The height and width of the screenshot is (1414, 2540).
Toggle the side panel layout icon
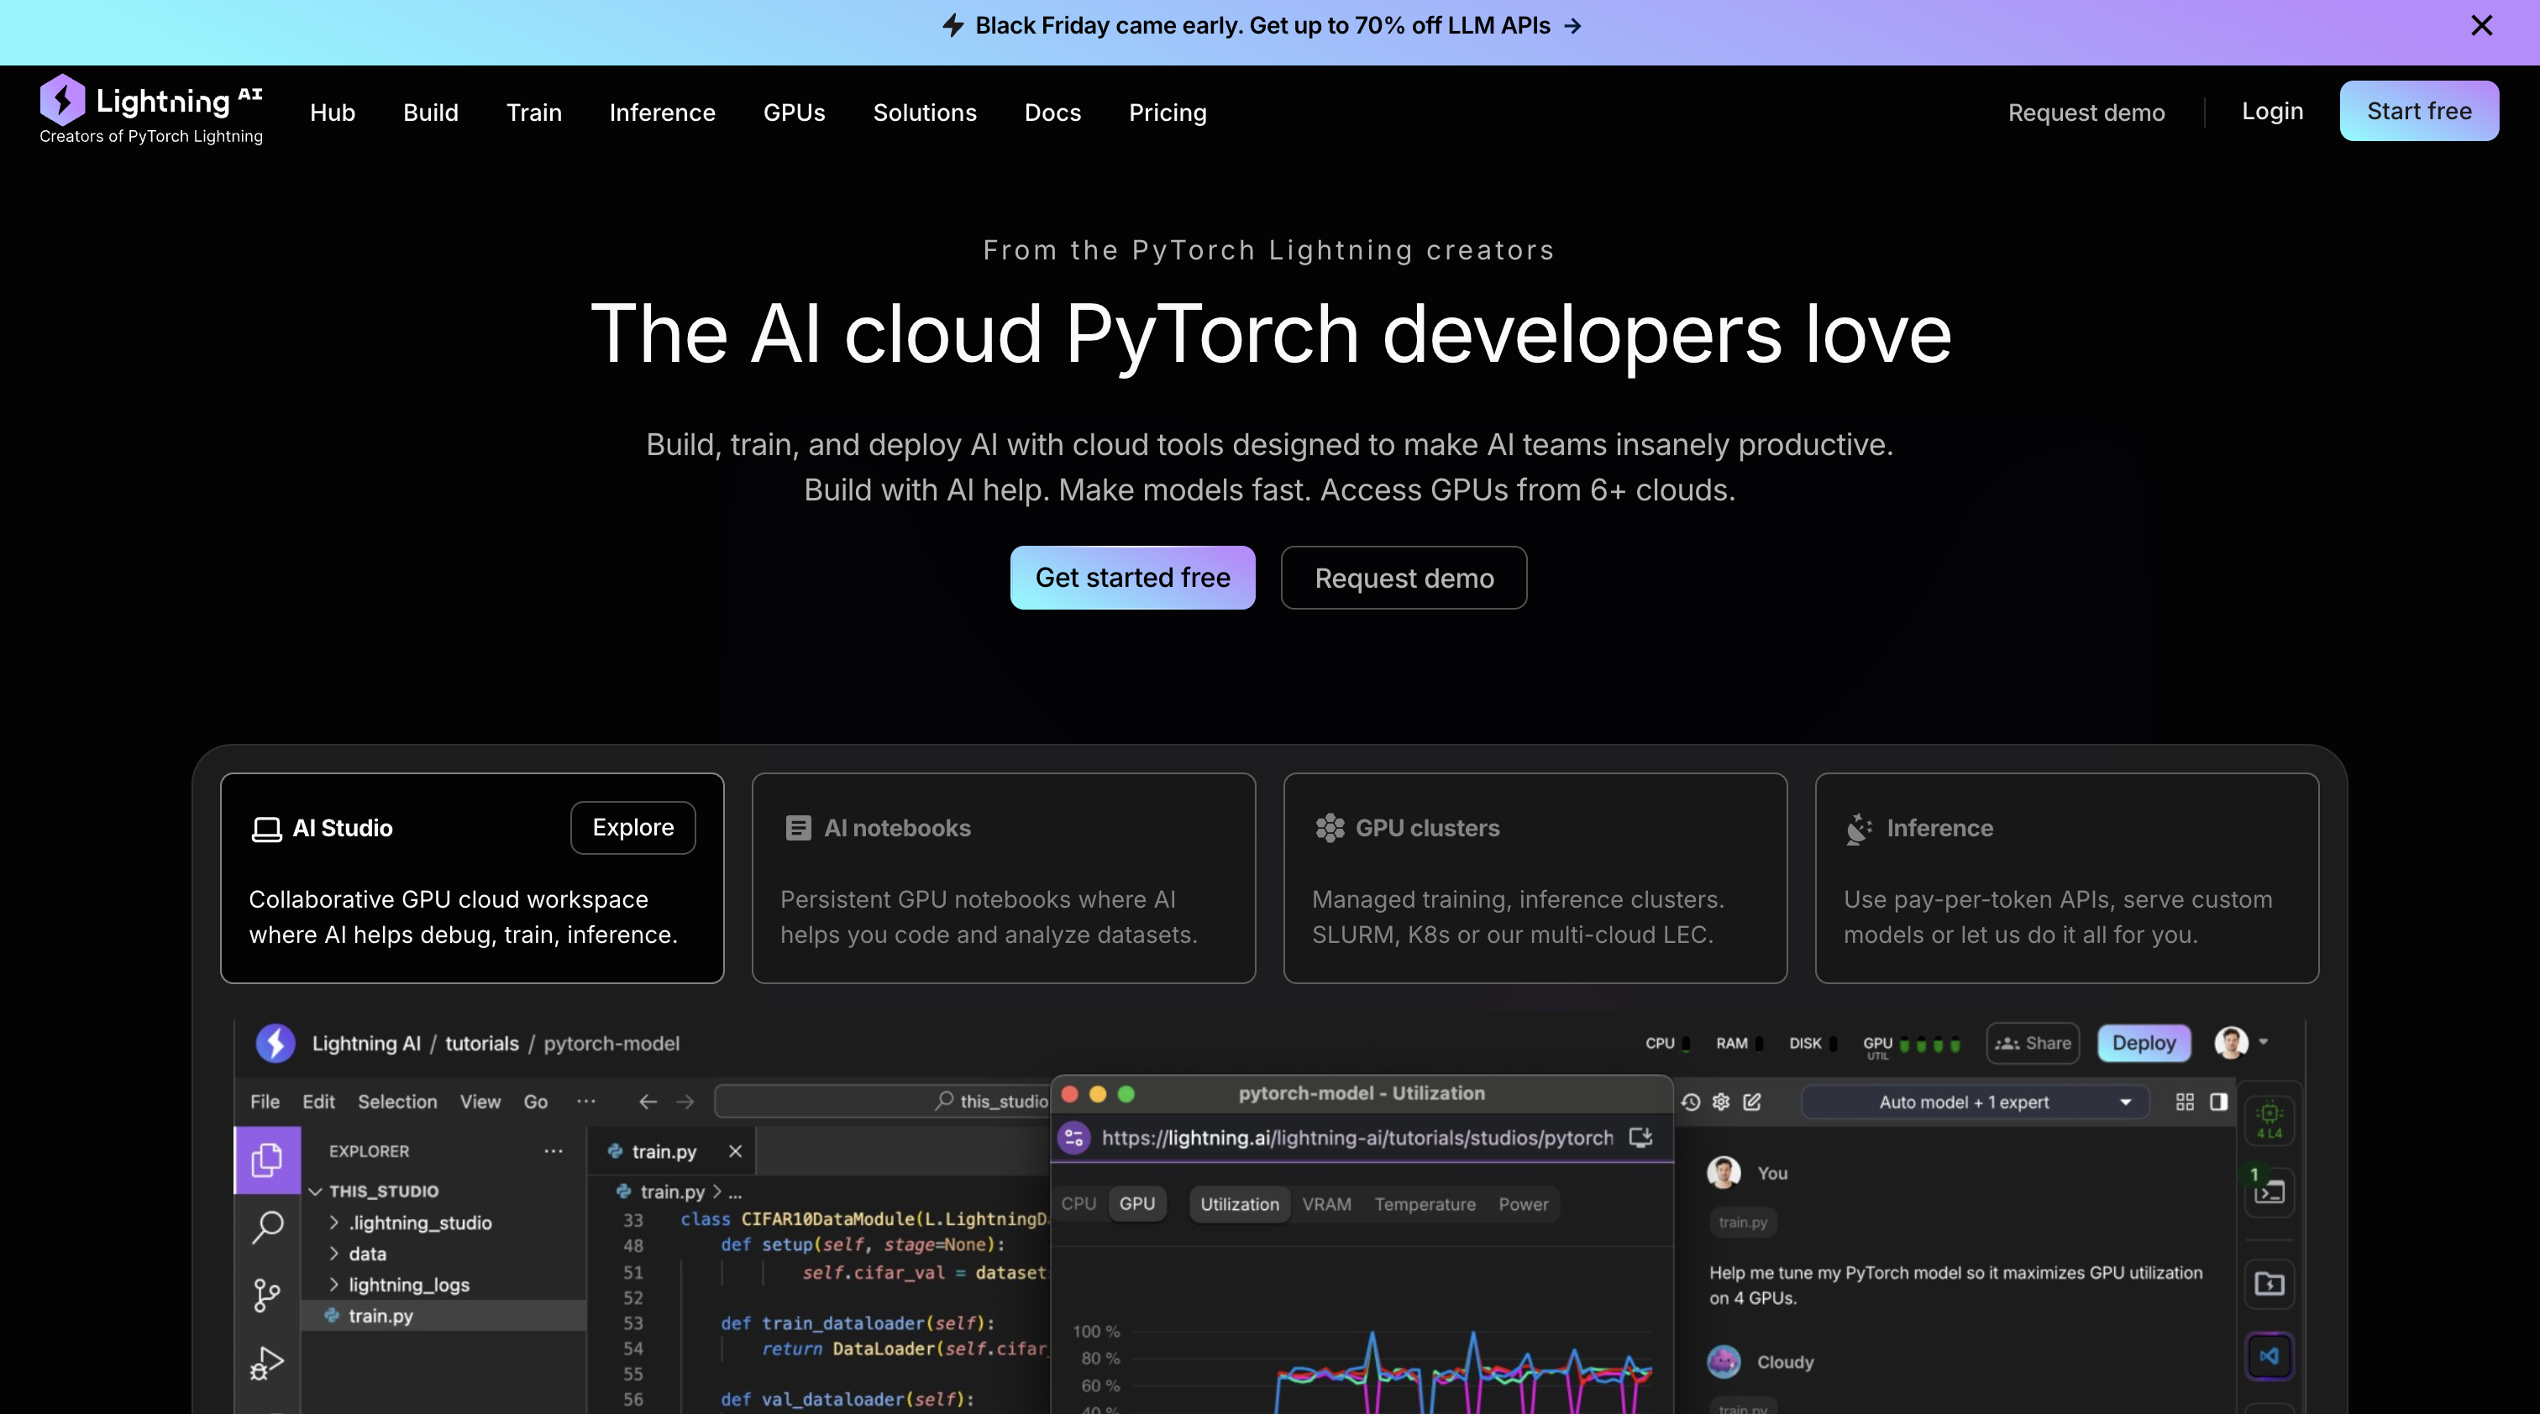click(x=2218, y=1102)
